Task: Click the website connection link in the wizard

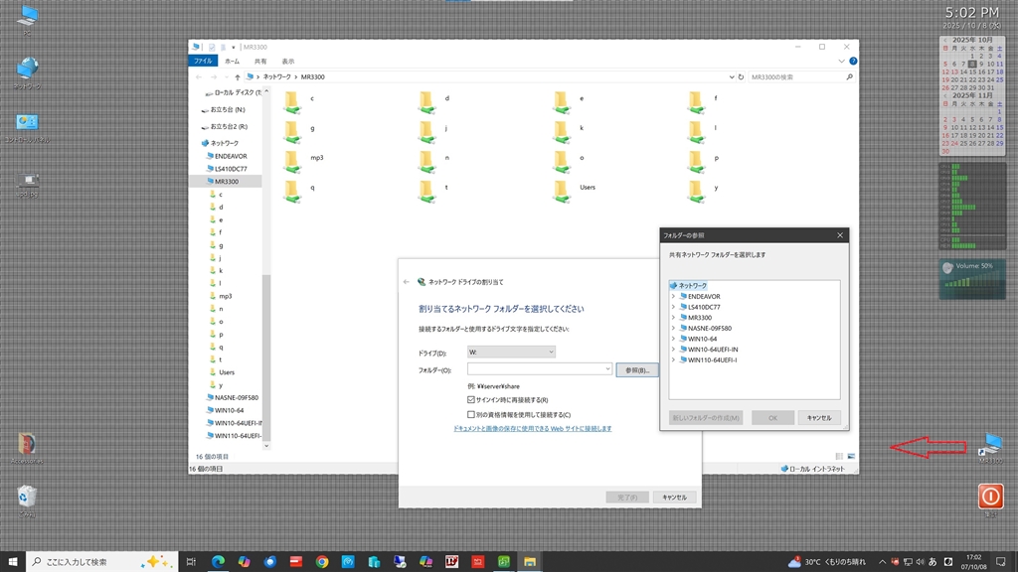Action: tap(532, 429)
